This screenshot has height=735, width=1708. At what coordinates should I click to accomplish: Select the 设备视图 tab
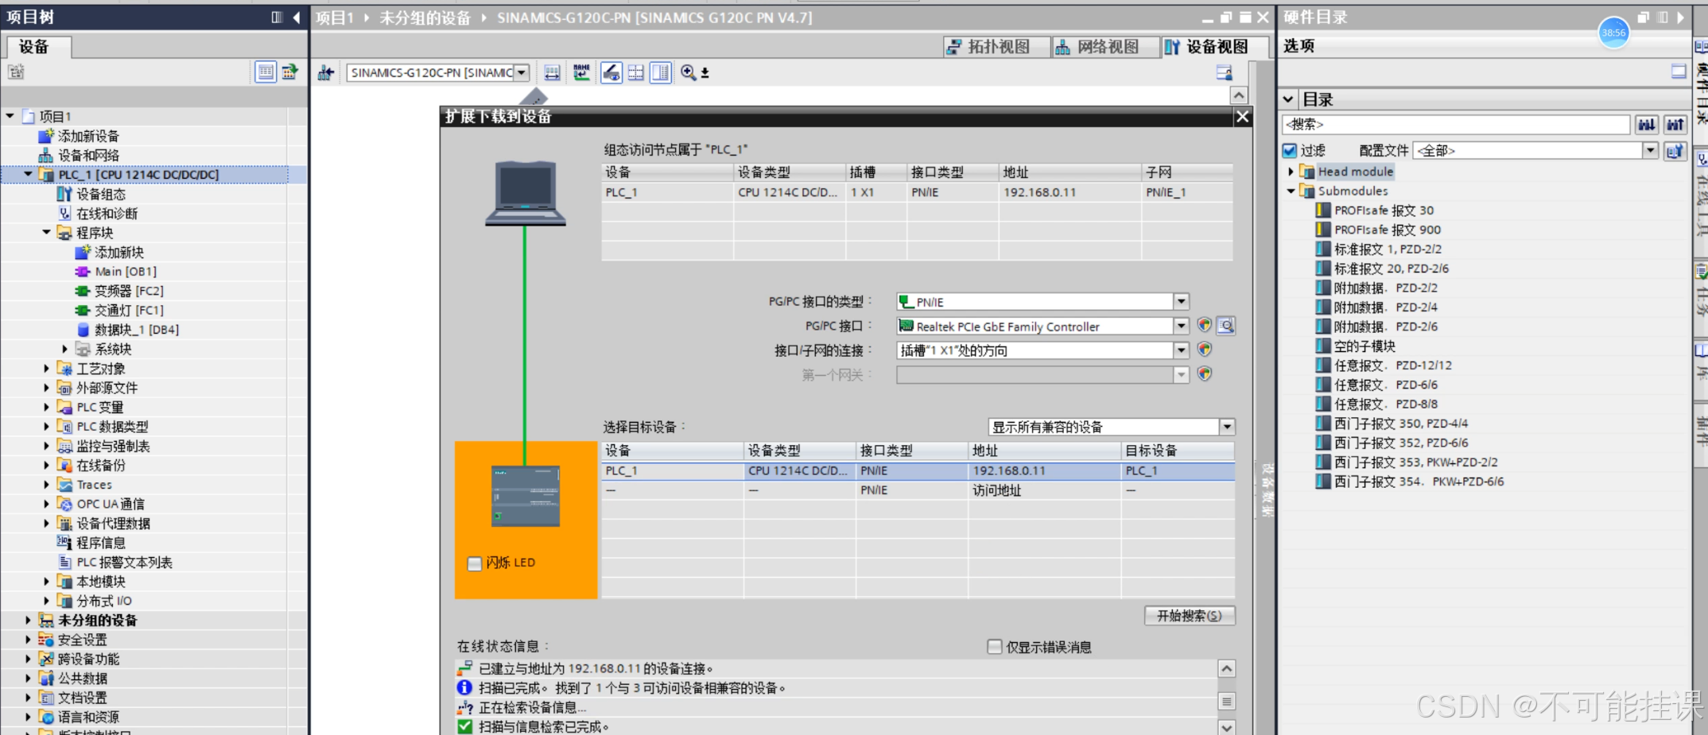tap(1215, 47)
